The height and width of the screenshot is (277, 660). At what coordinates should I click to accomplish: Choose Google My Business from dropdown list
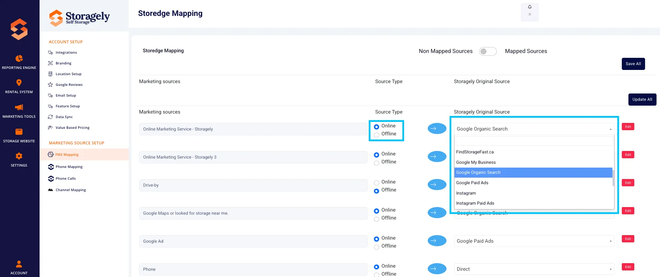(533, 162)
